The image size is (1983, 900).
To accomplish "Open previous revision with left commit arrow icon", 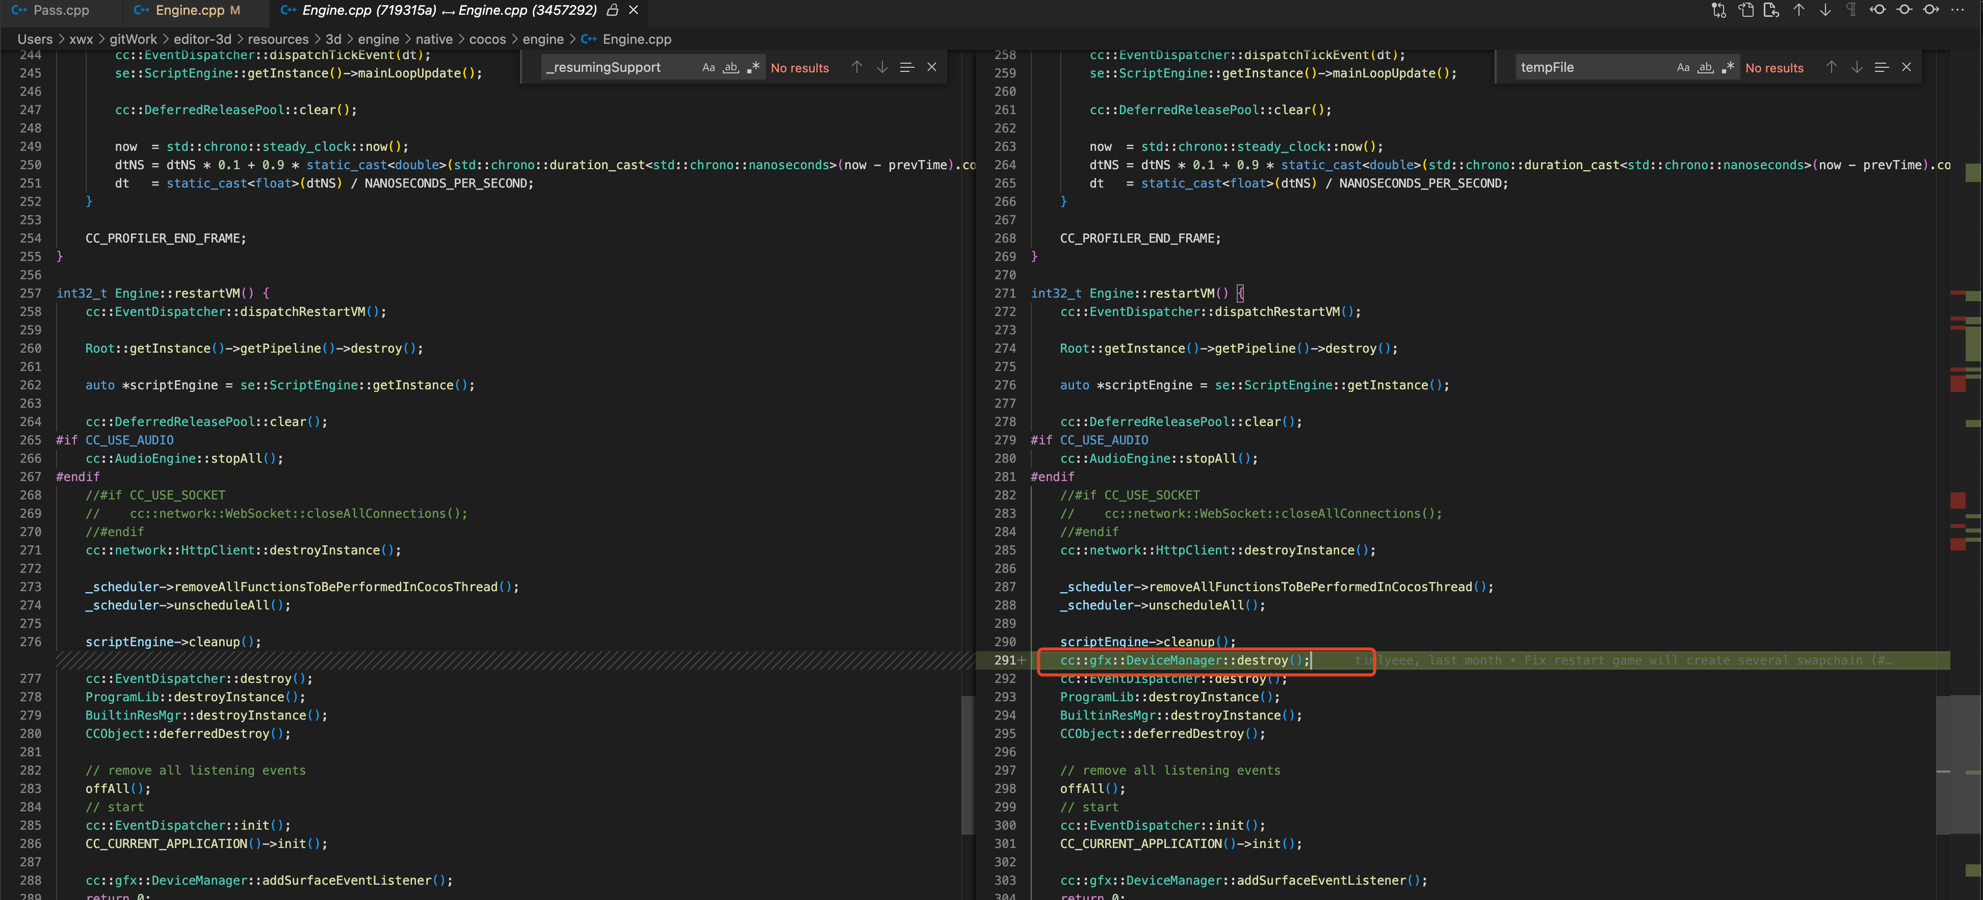I will [1878, 10].
